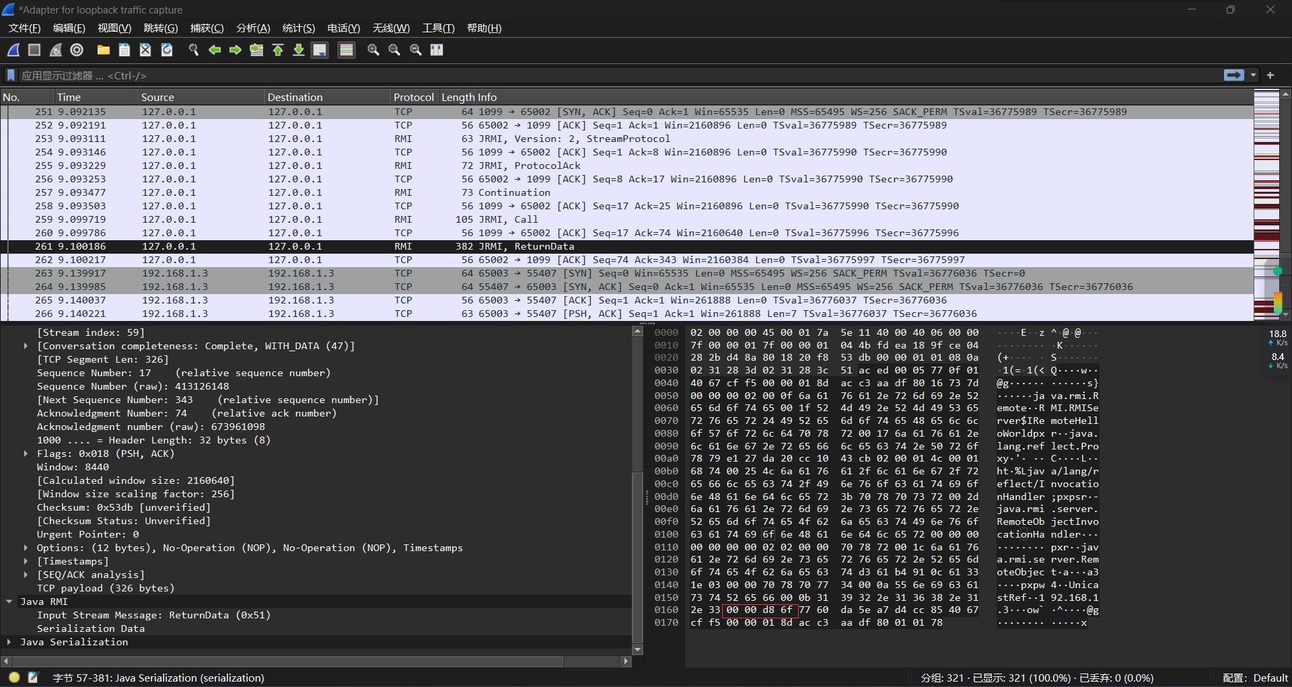Open recent display filter dropdown
This screenshot has width=1292, height=687.
(1253, 75)
